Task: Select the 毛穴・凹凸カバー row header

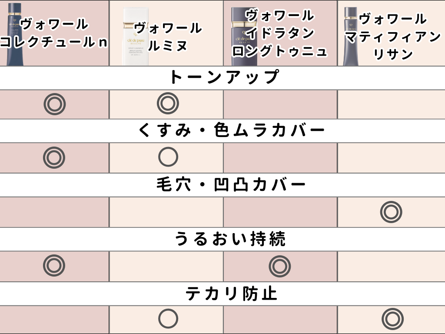Action: [222, 184]
